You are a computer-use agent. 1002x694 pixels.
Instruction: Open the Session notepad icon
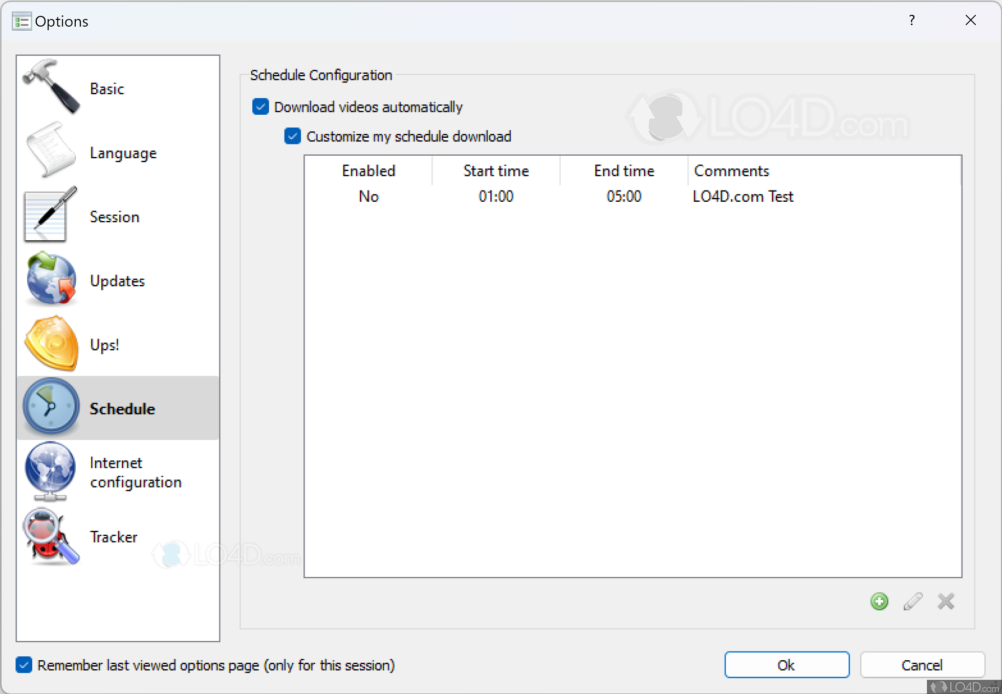coord(49,216)
